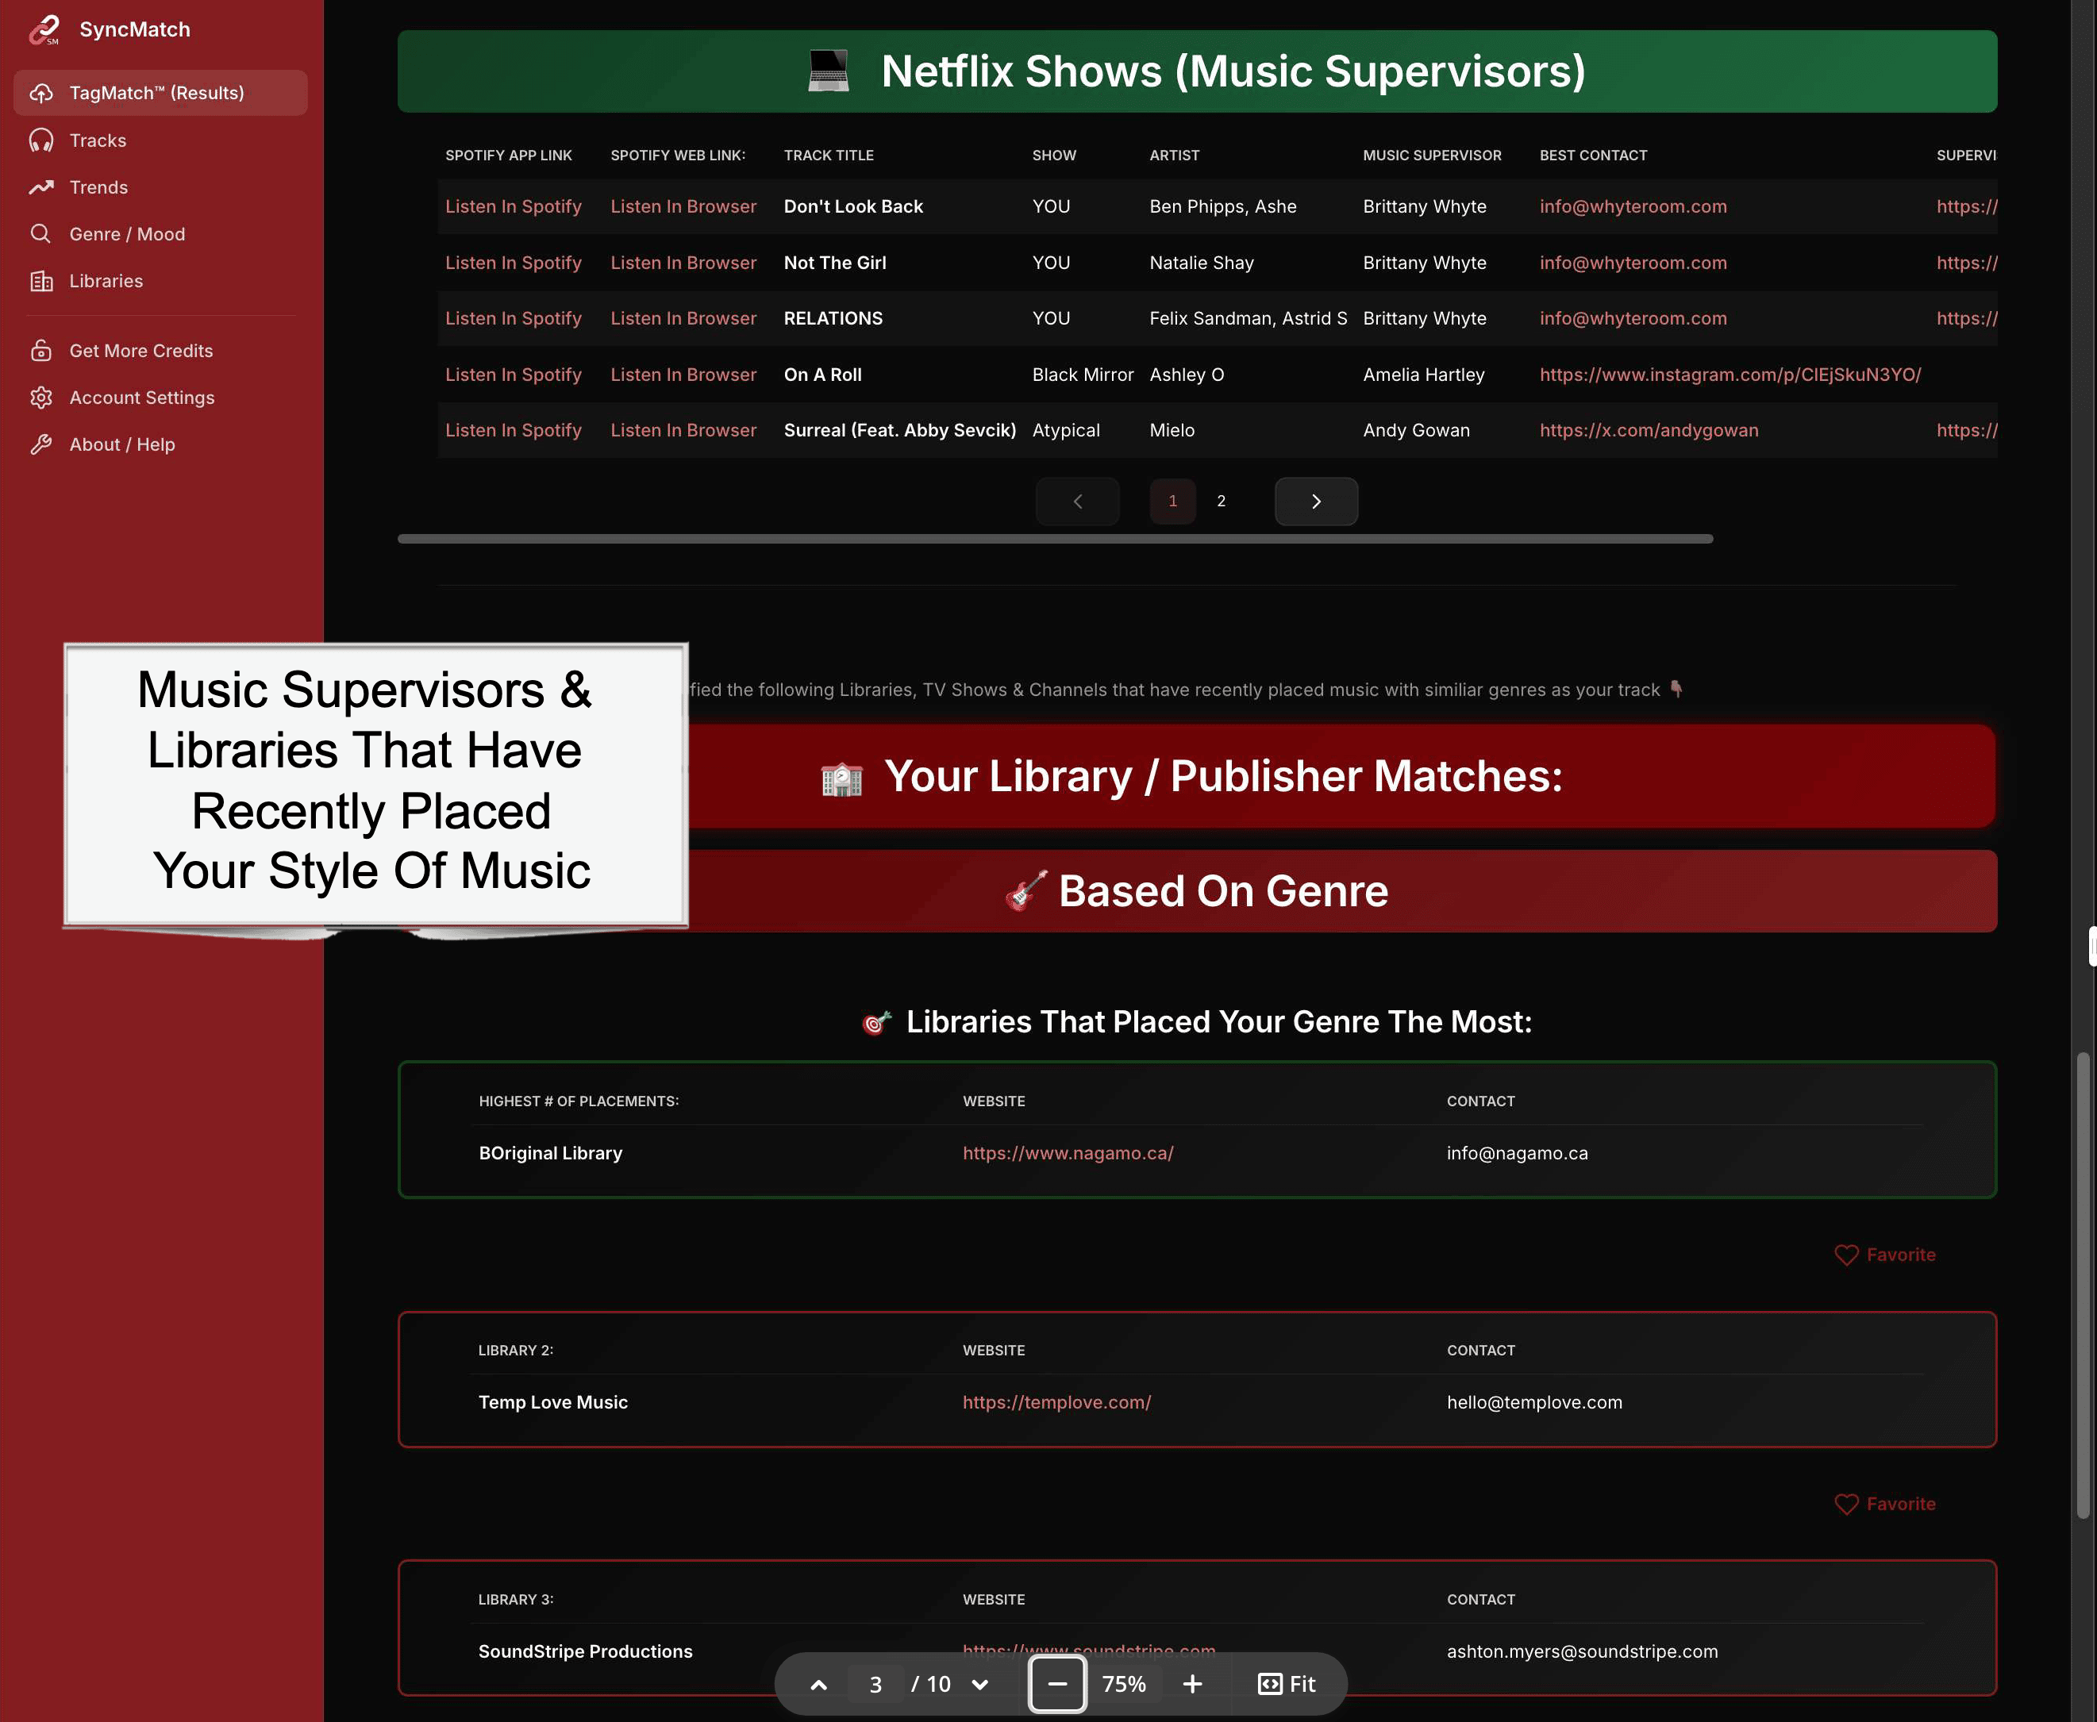Screen dimensions: 2097x1722
Task: Click the TRACK TITLE column header
Action: [x=829, y=156]
